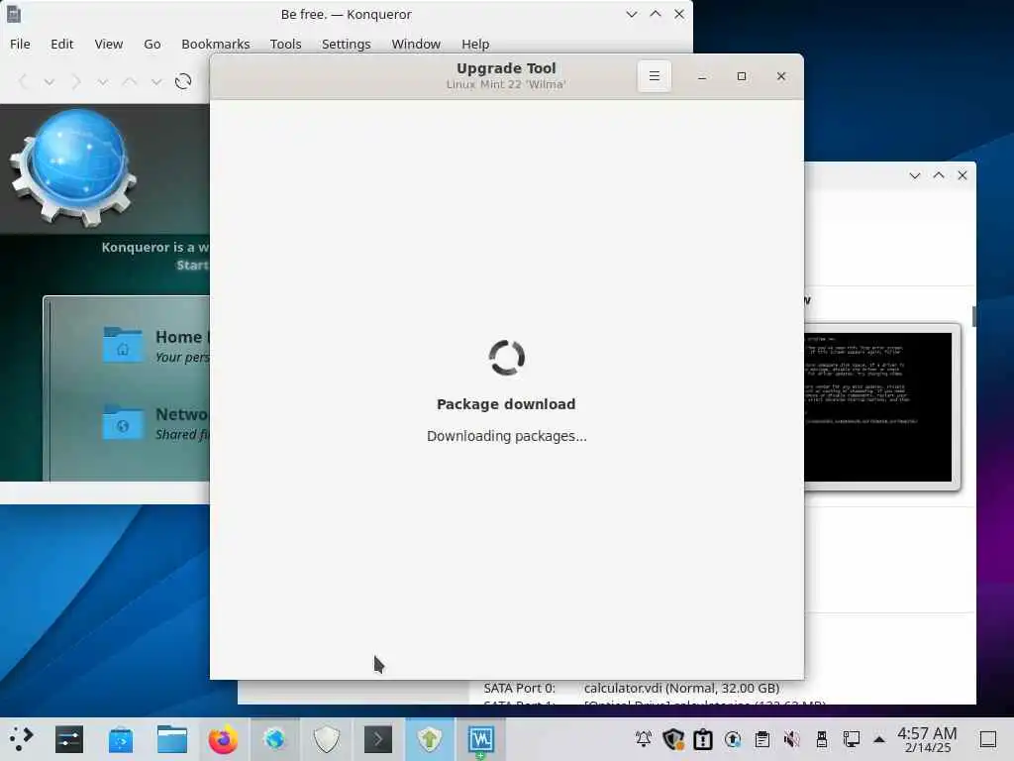Open the Konqueror Help menu
This screenshot has width=1014, height=761.
(x=475, y=44)
